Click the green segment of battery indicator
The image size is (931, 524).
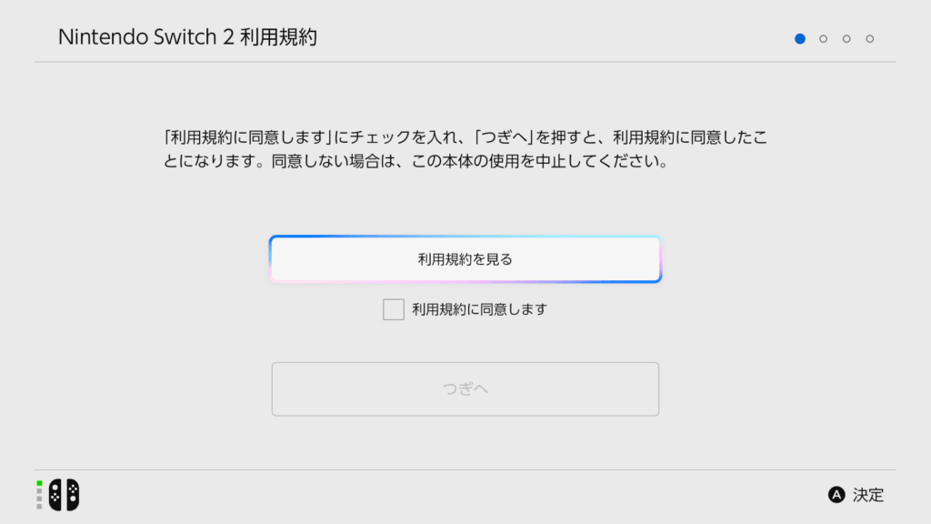[39, 484]
